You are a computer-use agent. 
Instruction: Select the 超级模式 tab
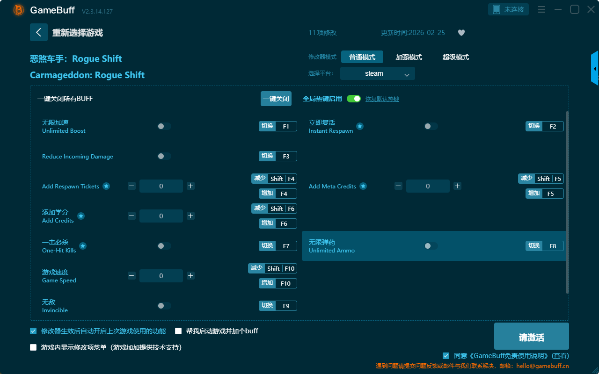[x=455, y=57]
